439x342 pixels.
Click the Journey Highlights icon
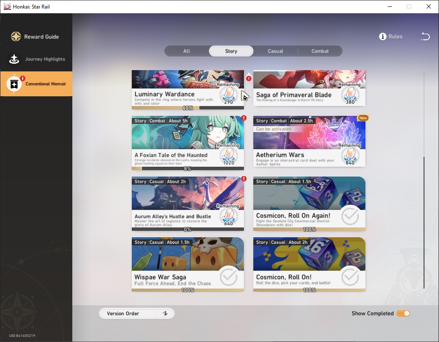point(14,59)
